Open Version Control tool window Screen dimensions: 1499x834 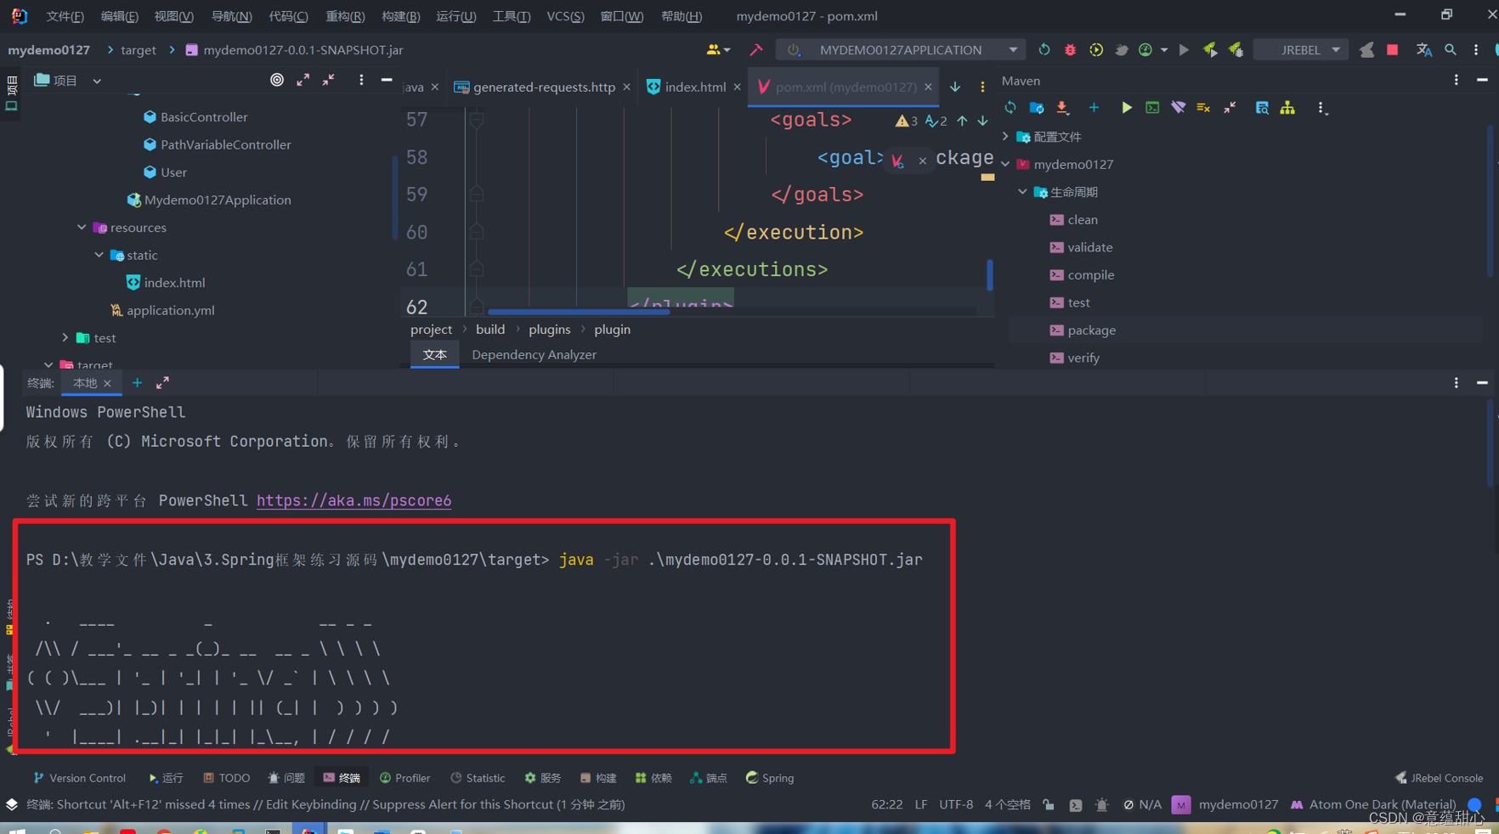tap(79, 778)
